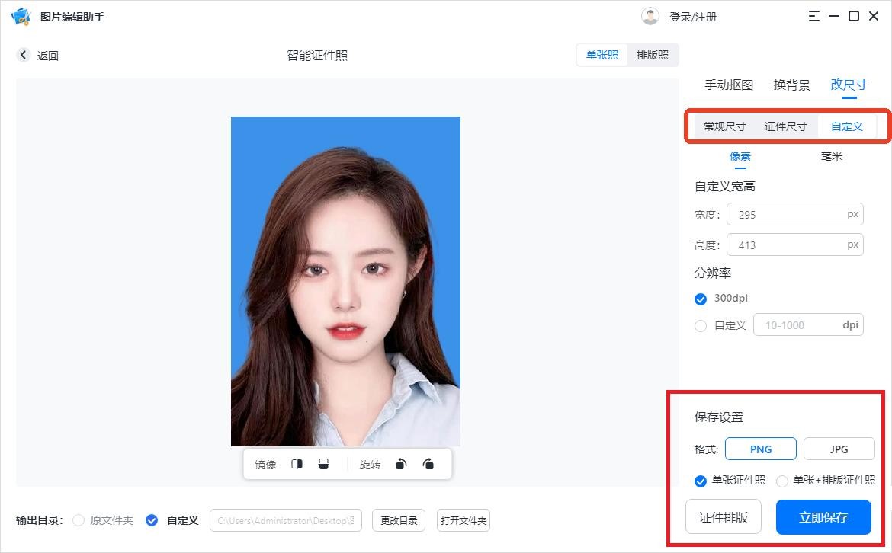892x553 pixels.
Task: Open the 证件尺寸 size tab
Action: point(785,126)
